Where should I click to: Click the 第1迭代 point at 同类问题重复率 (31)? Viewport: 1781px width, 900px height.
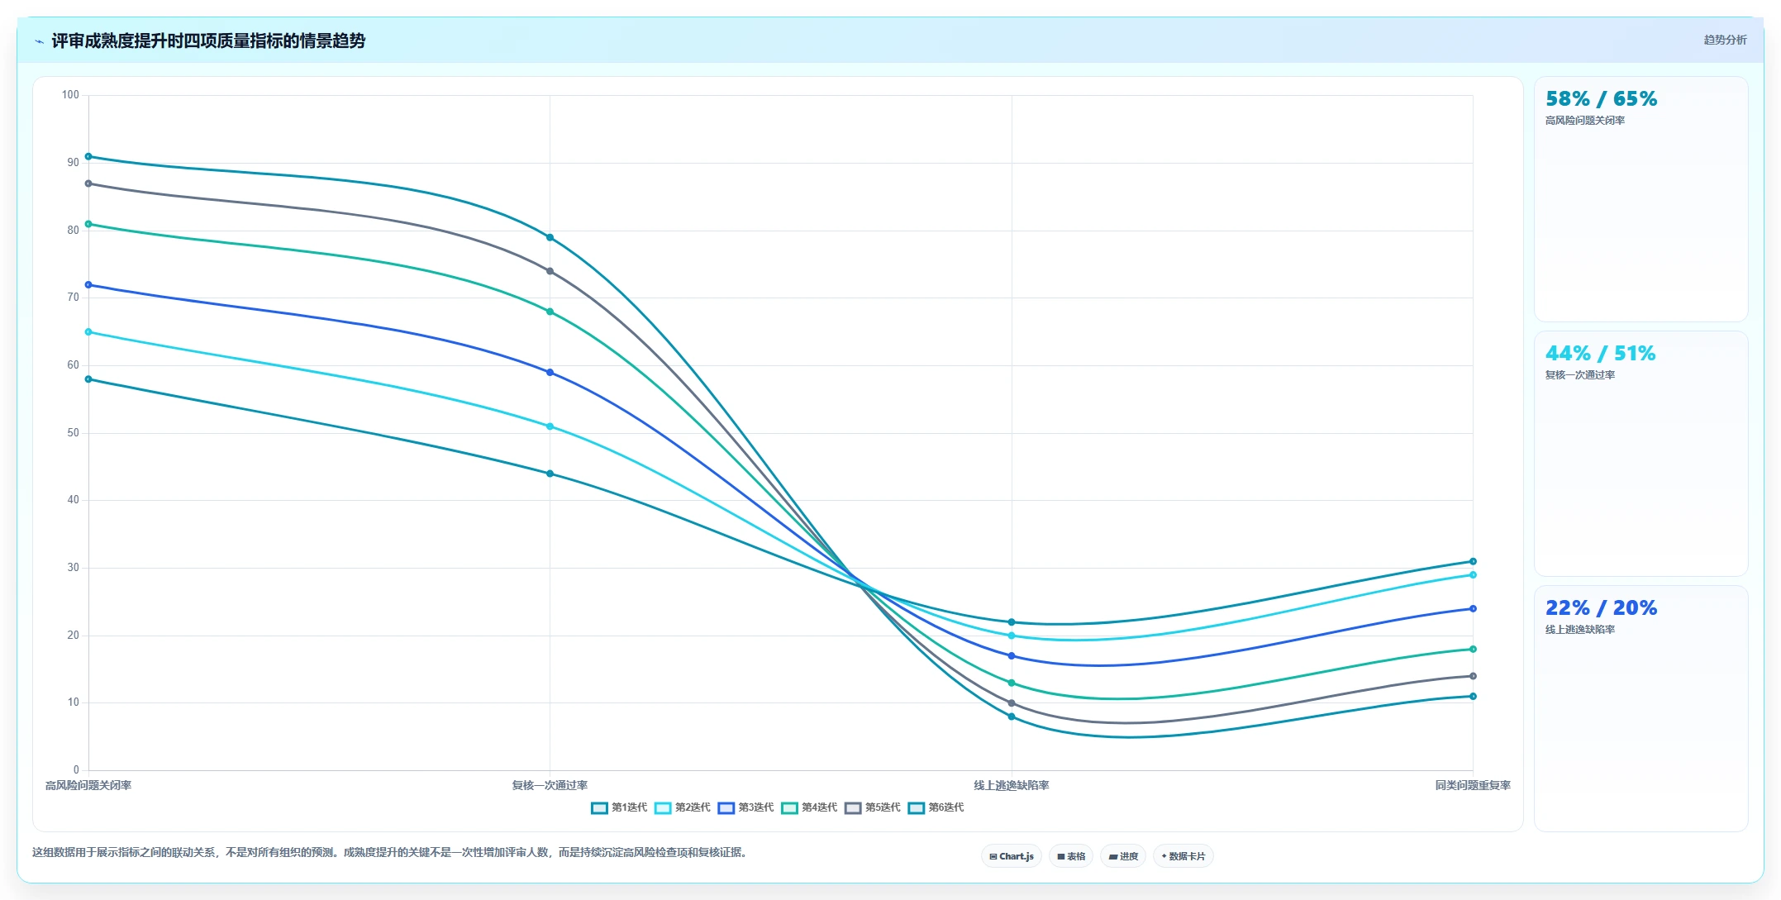(1473, 561)
